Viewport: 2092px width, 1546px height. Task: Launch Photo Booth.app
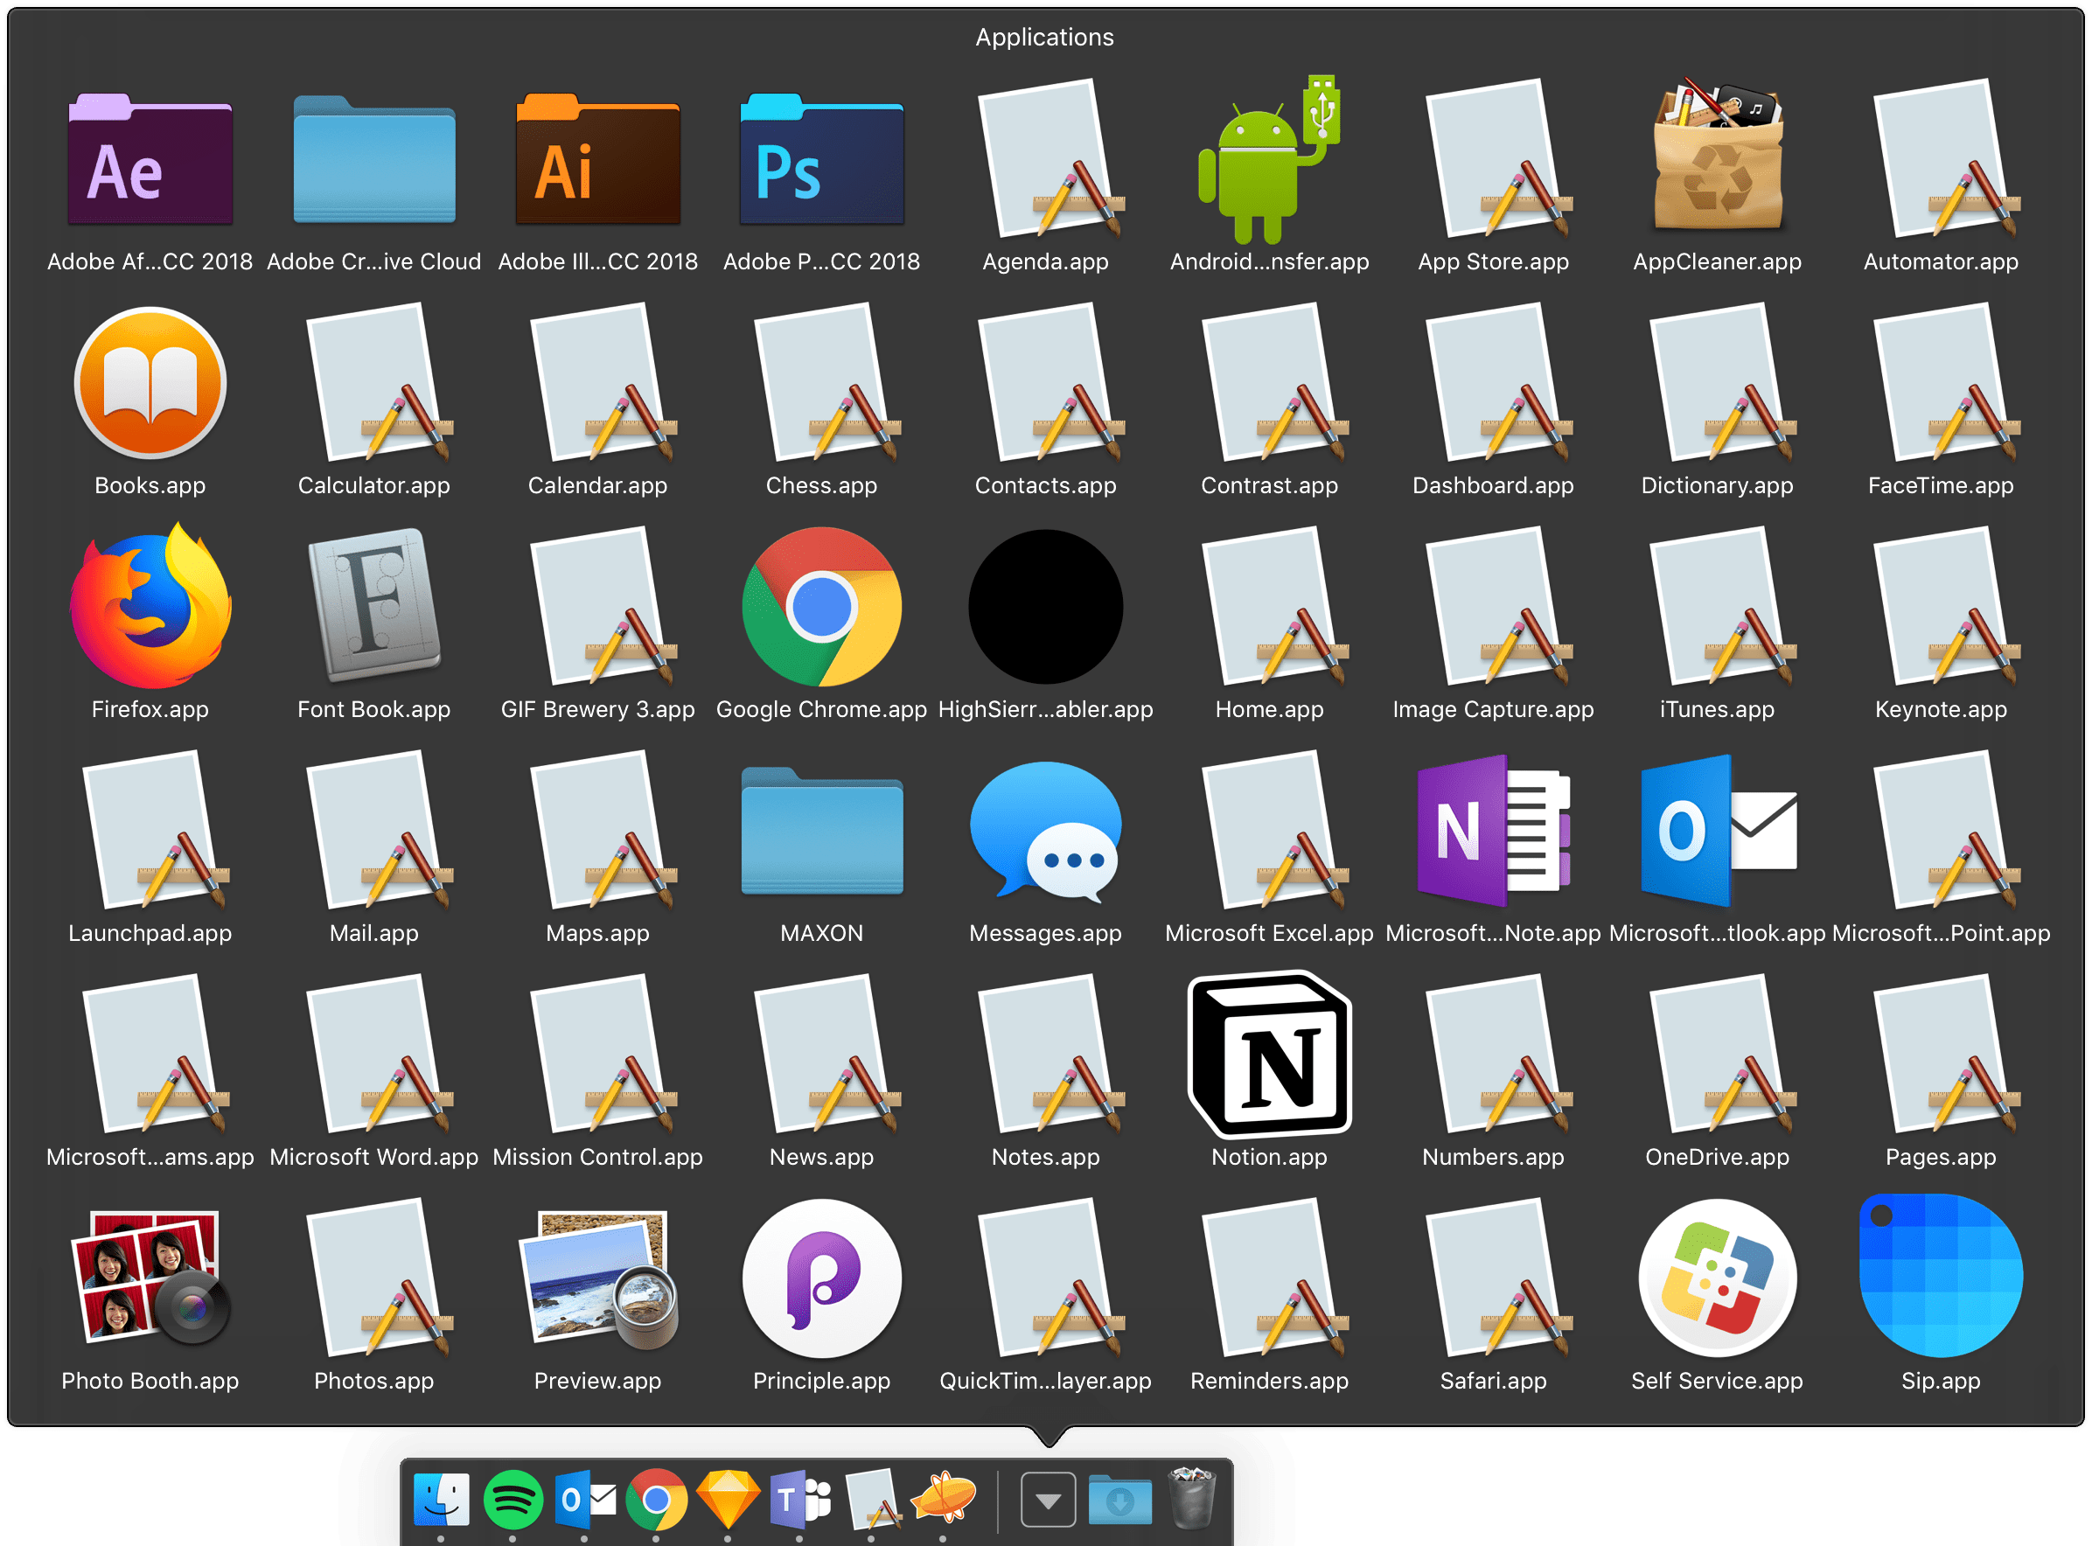point(150,1280)
